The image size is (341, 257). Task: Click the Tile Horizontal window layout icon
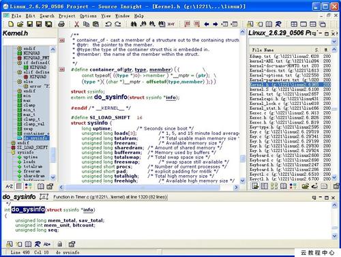point(313,24)
